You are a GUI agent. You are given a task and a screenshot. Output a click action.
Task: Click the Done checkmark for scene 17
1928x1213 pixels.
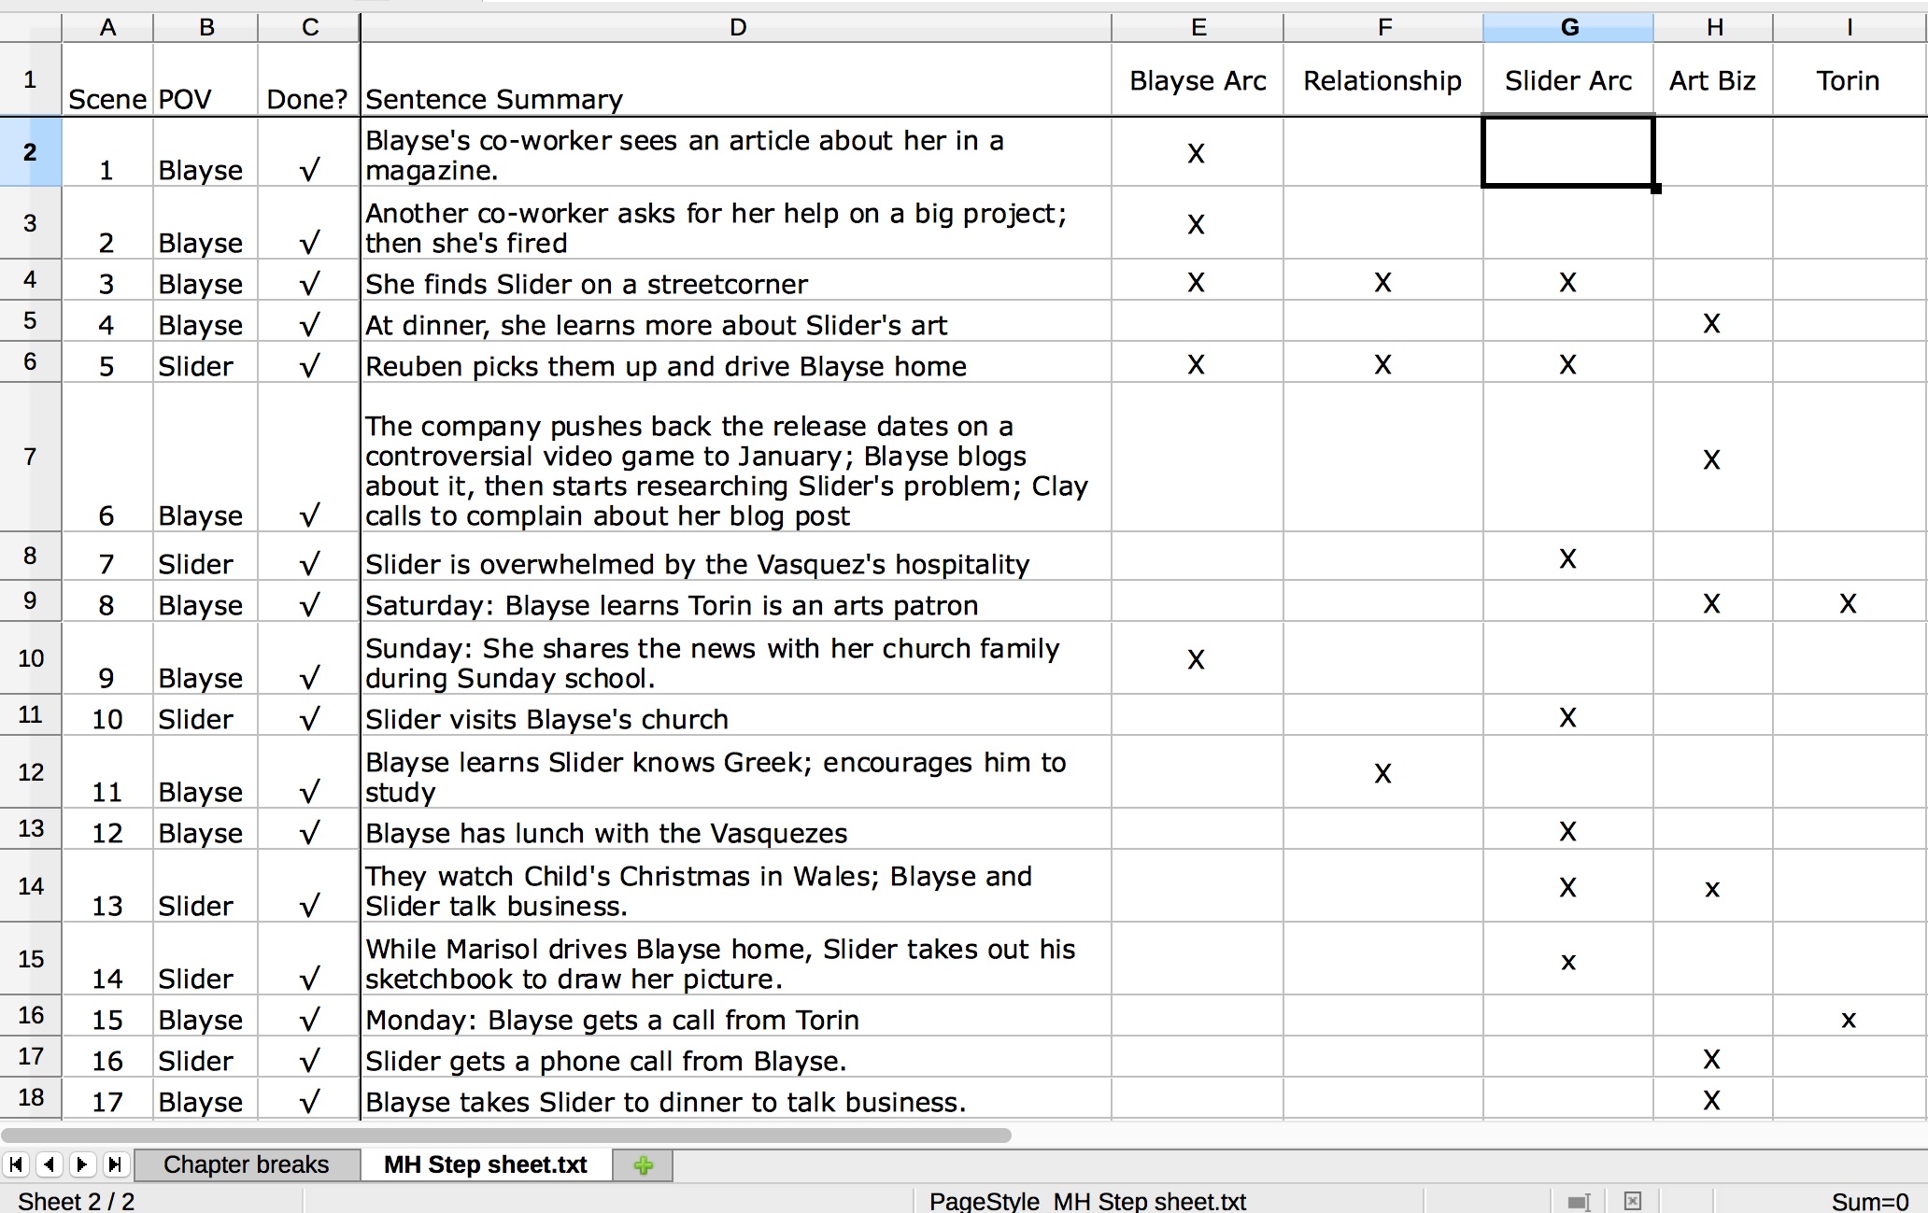(309, 1102)
